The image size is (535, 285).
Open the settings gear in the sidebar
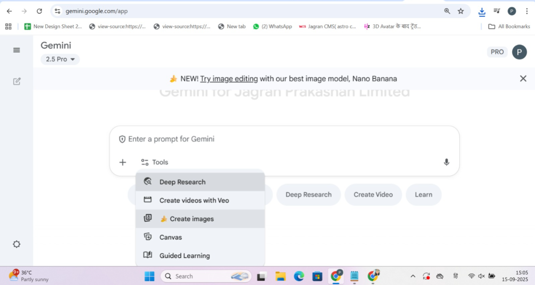16,244
